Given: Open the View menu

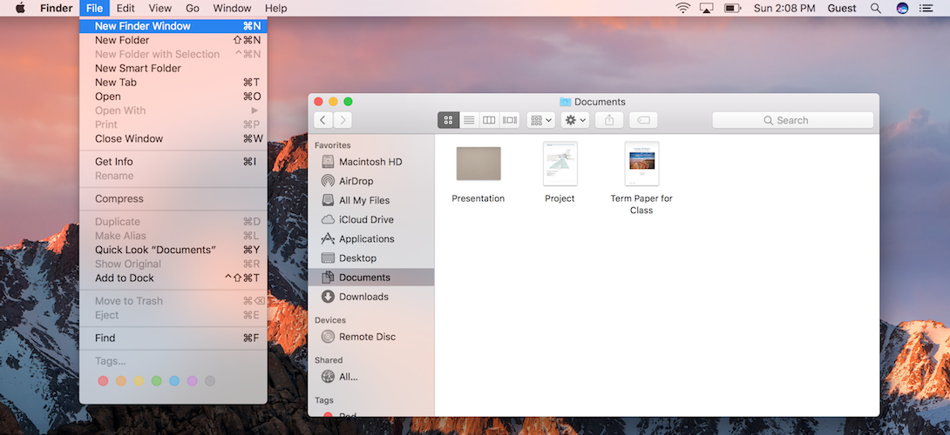Looking at the screenshot, I should point(160,9).
